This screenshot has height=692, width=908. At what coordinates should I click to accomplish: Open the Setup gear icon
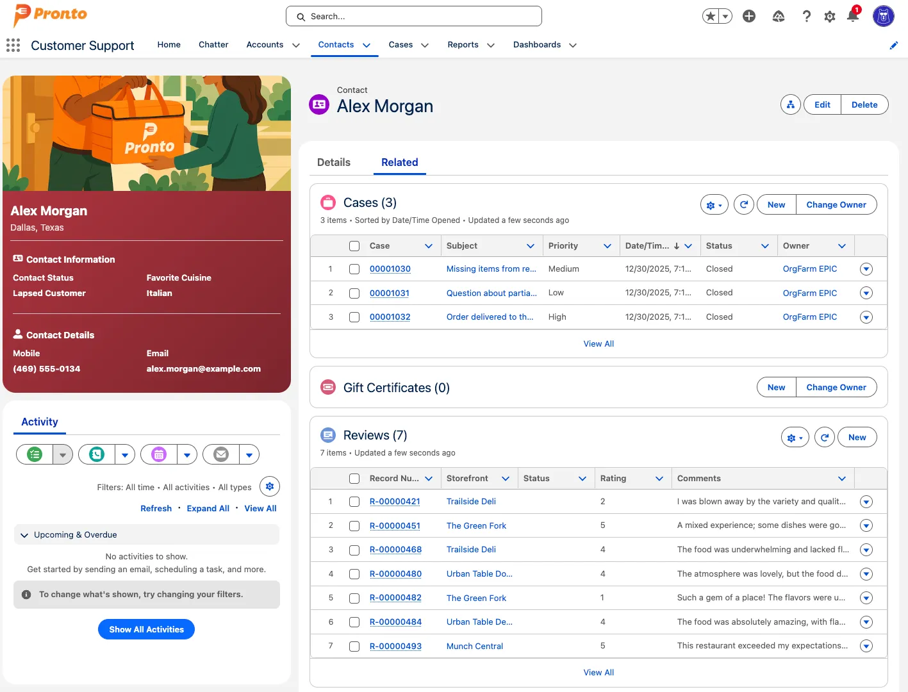point(830,17)
